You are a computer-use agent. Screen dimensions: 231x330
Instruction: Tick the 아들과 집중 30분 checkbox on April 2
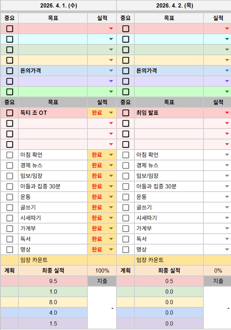pyautogui.click(x=126, y=186)
